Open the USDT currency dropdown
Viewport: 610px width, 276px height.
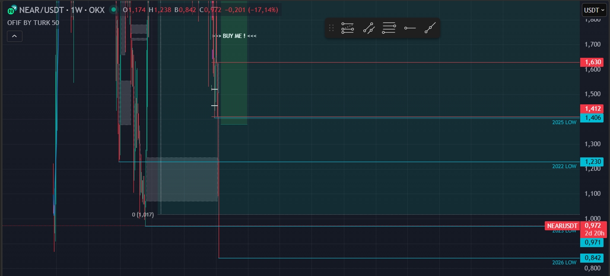tap(594, 10)
